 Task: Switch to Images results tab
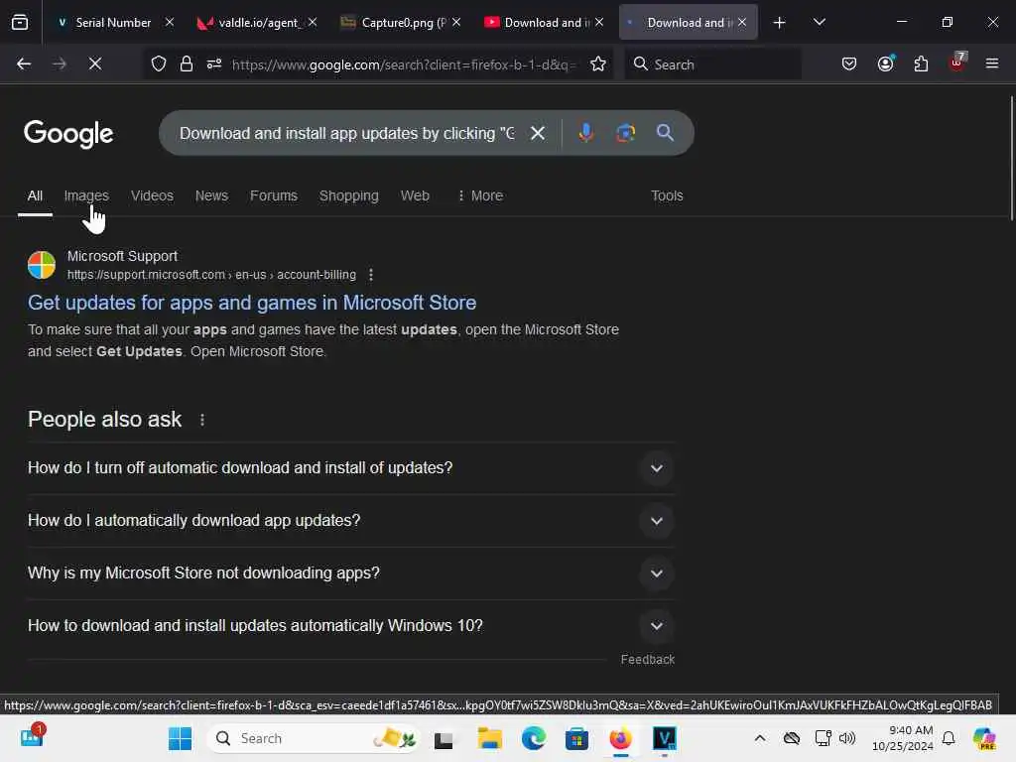click(86, 195)
